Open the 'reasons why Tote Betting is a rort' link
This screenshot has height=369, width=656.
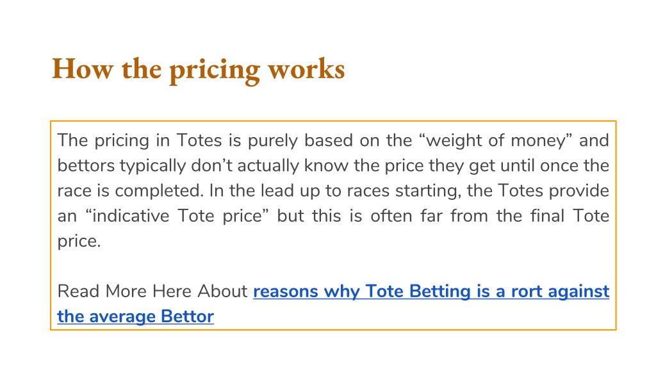click(x=431, y=291)
